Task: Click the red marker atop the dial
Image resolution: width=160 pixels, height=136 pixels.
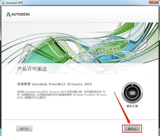Action: pos(132,85)
